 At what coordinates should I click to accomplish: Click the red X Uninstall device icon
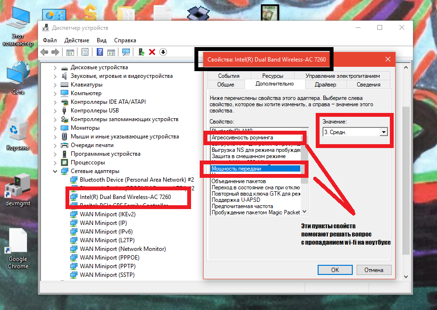pyautogui.click(x=152, y=52)
